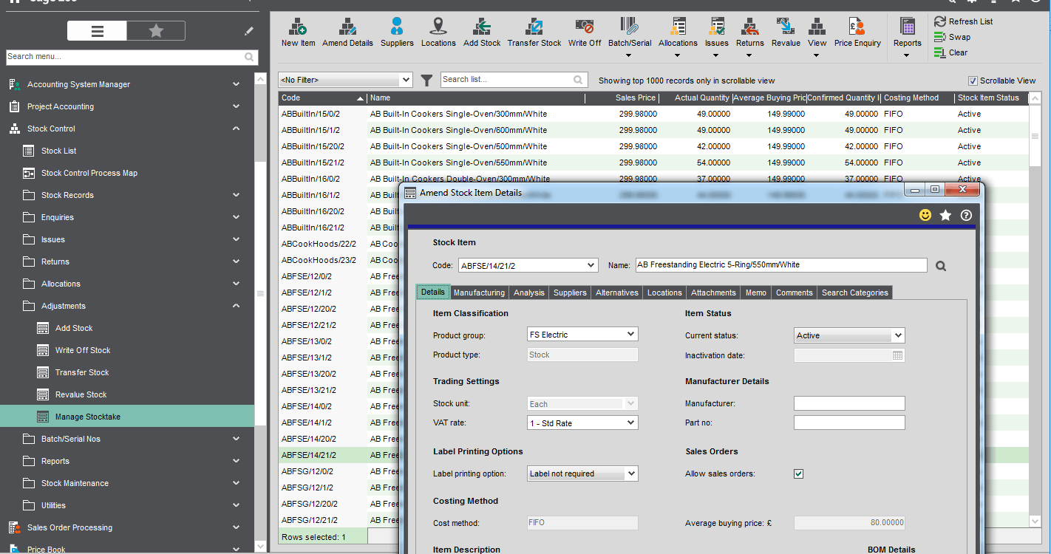1051x554 pixels.
Task: Click the Swap button
Action: [x=952, y=37]
